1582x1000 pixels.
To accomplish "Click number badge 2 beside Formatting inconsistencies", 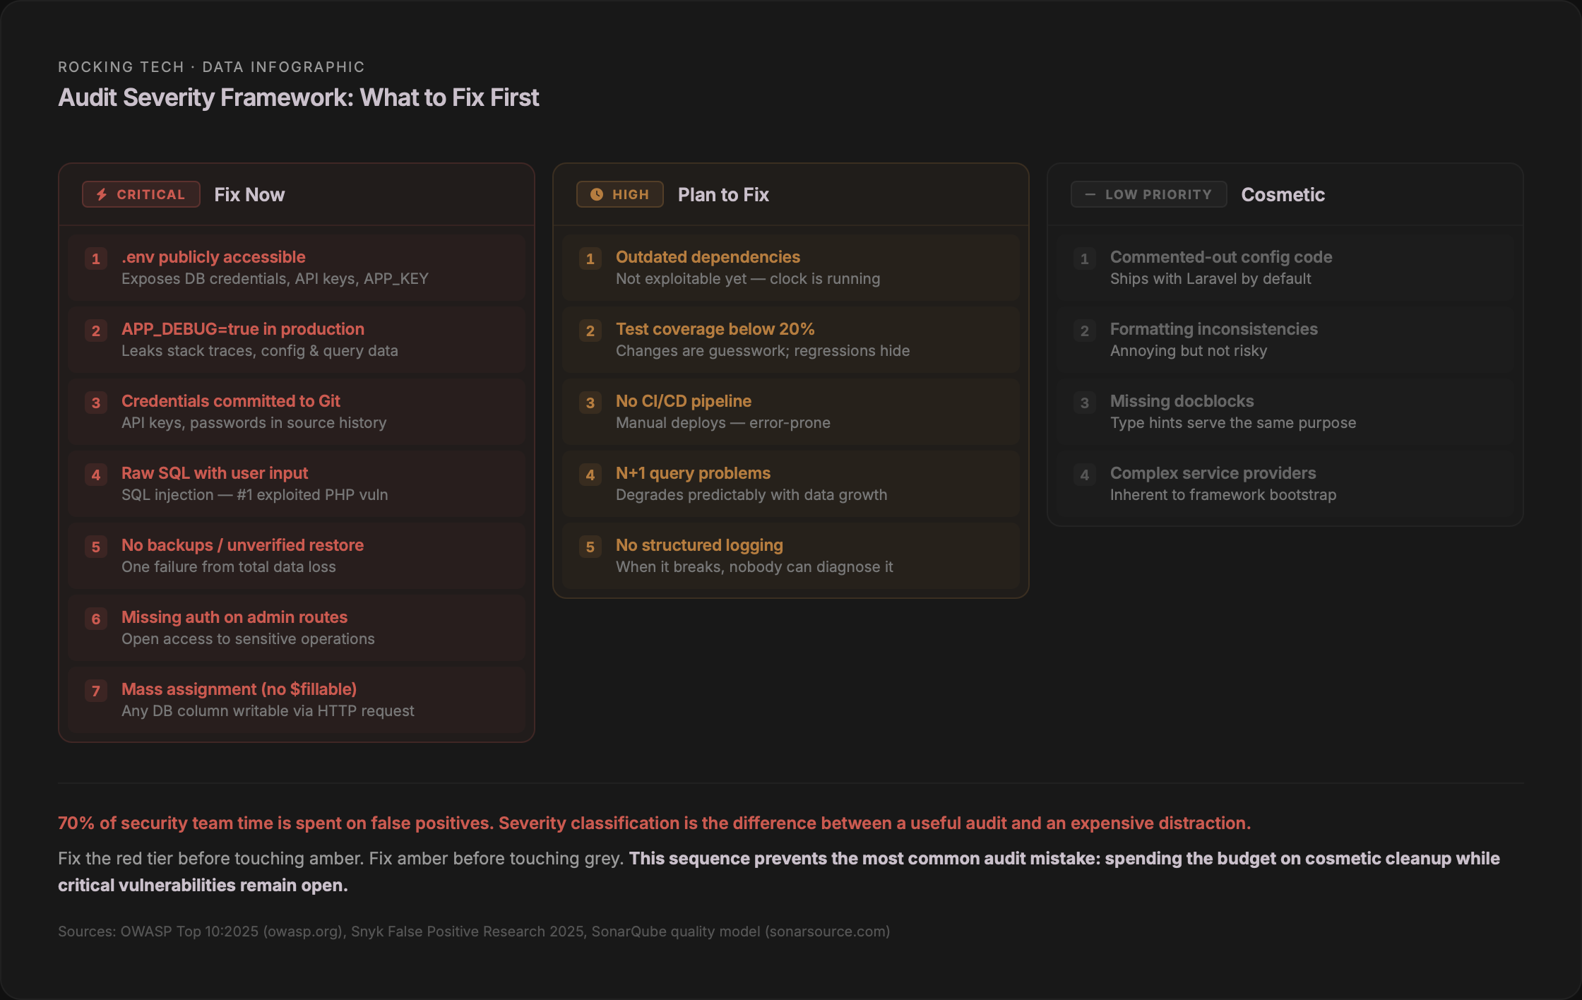I will 1085,331.
